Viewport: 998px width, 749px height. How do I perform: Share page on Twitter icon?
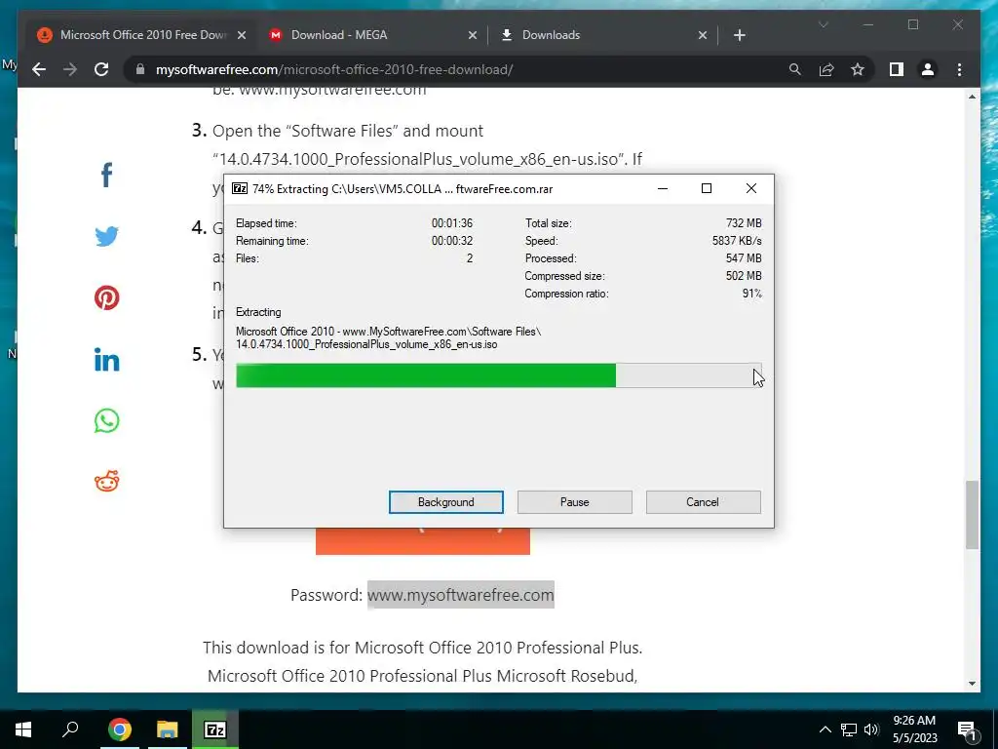pyautogui.click(x=106, y=236)
